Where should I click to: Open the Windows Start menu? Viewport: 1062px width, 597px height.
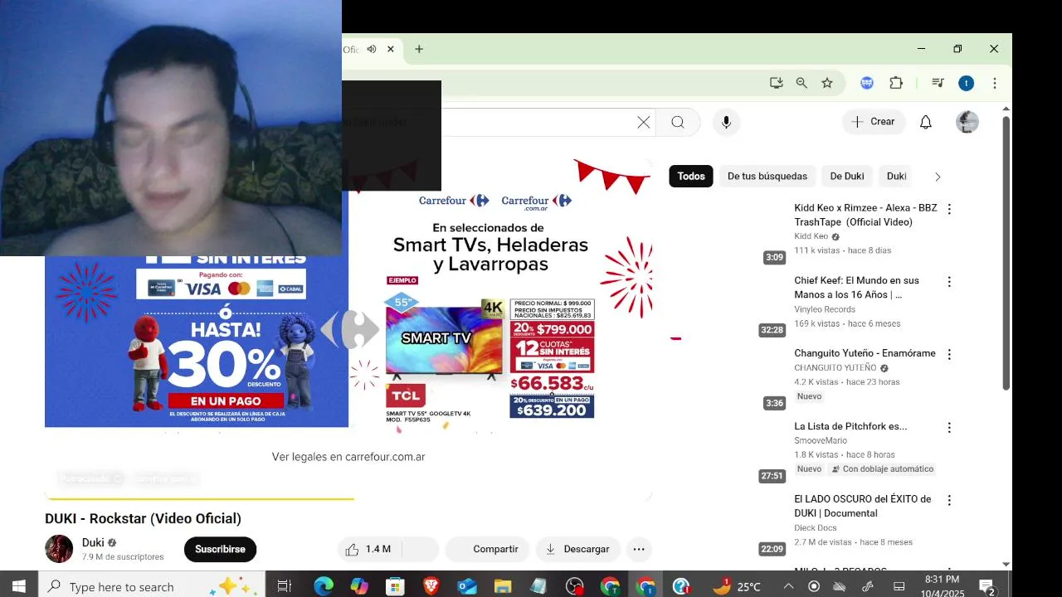tap(18, 586)
